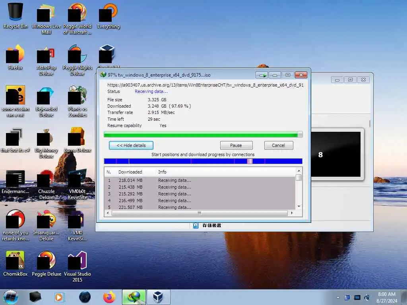The width and height of the screenshot is (407, 305).
Task: Click the archive.org download URL text
Action: point(205,85)
